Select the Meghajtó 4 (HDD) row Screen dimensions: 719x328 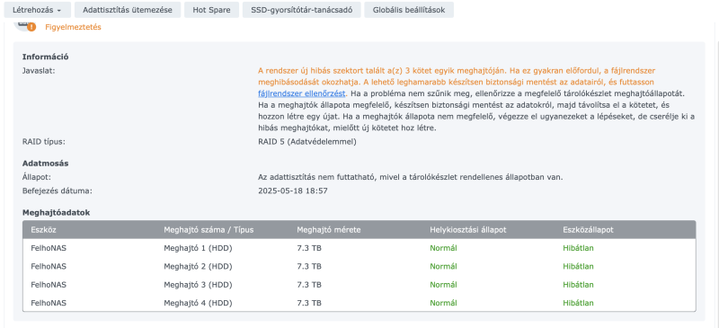[359, 303]
